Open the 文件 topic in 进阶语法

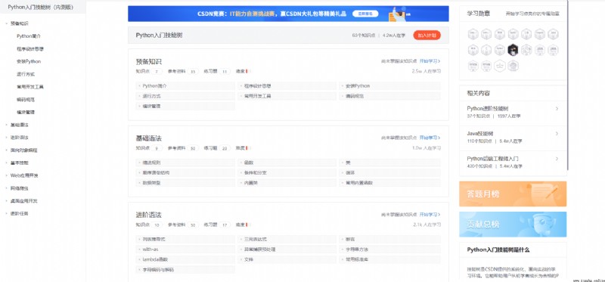(x=287, y=259)
